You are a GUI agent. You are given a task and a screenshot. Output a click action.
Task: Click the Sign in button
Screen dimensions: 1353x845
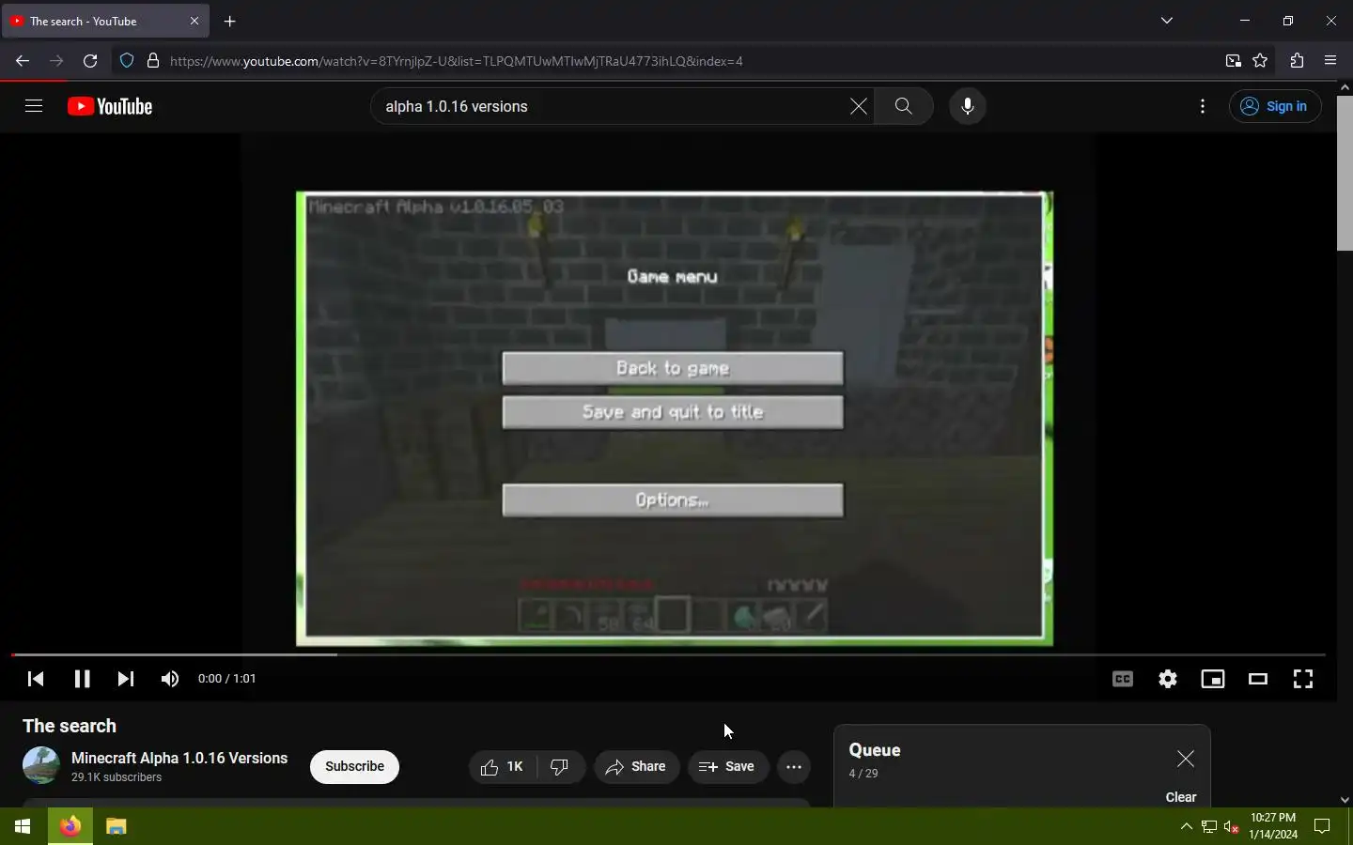[1275, 106]
